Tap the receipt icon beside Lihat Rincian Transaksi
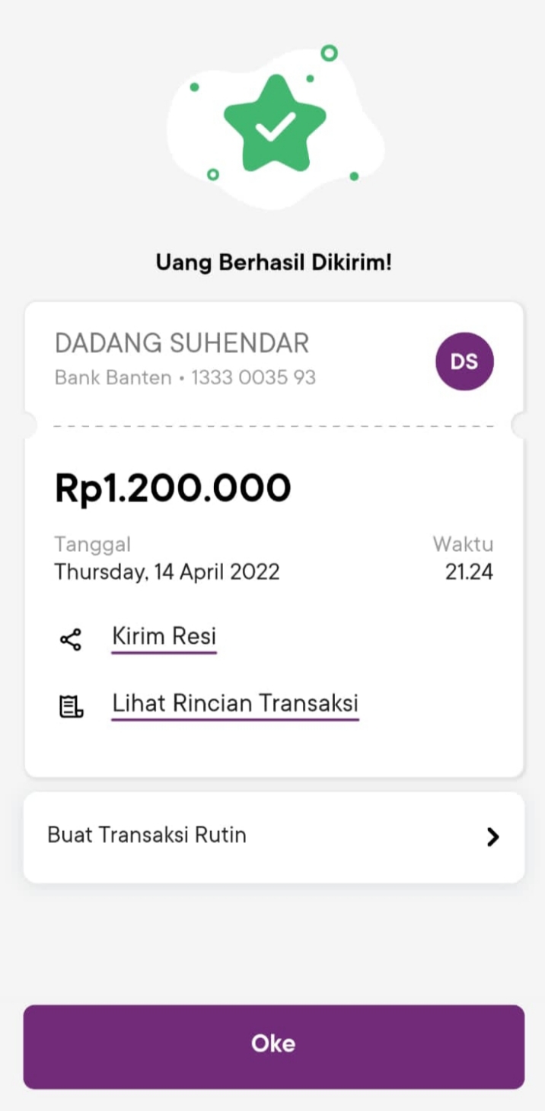Viewport: 545px width, 1111px height. click(71, 707)
